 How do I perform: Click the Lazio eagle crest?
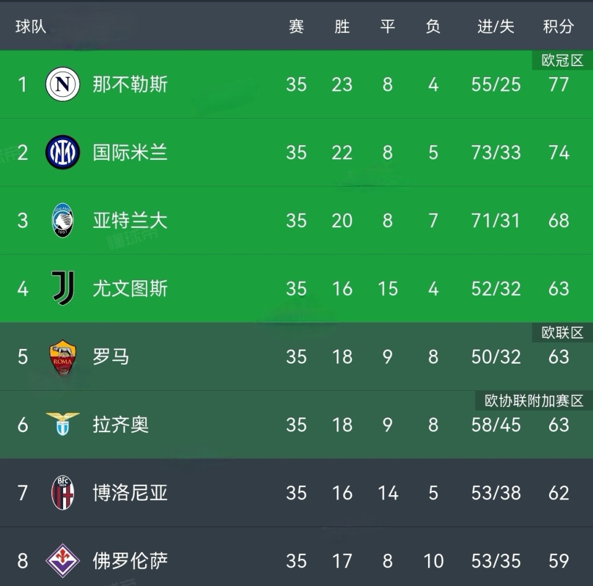[x=62, y=424]
